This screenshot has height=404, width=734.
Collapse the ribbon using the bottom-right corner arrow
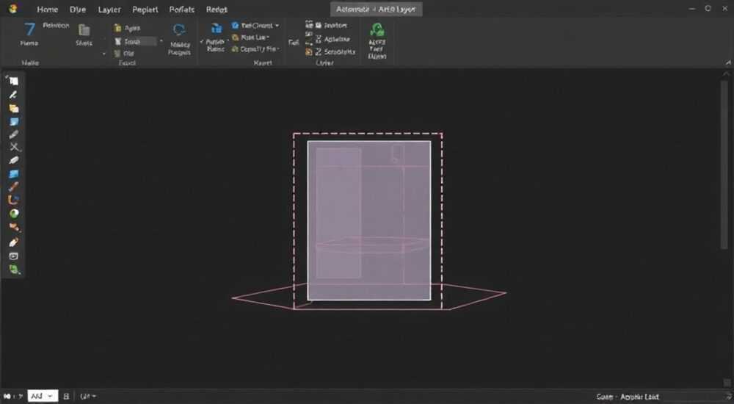click(x=728, y=62)
